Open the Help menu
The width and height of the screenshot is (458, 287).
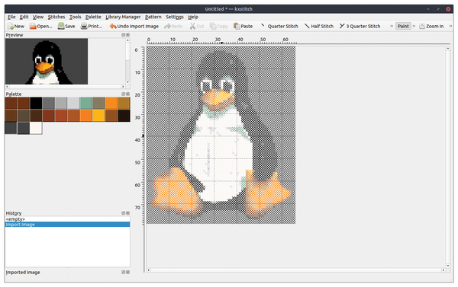pos(193,17)
